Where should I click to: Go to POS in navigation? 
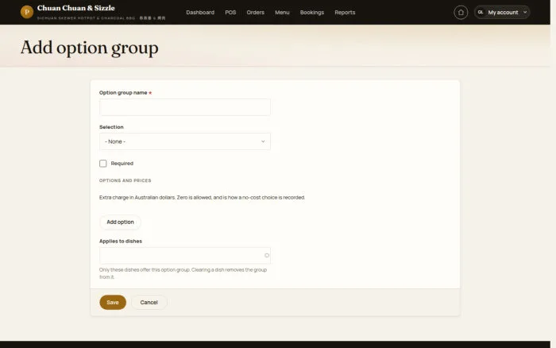tap(230, 13)
